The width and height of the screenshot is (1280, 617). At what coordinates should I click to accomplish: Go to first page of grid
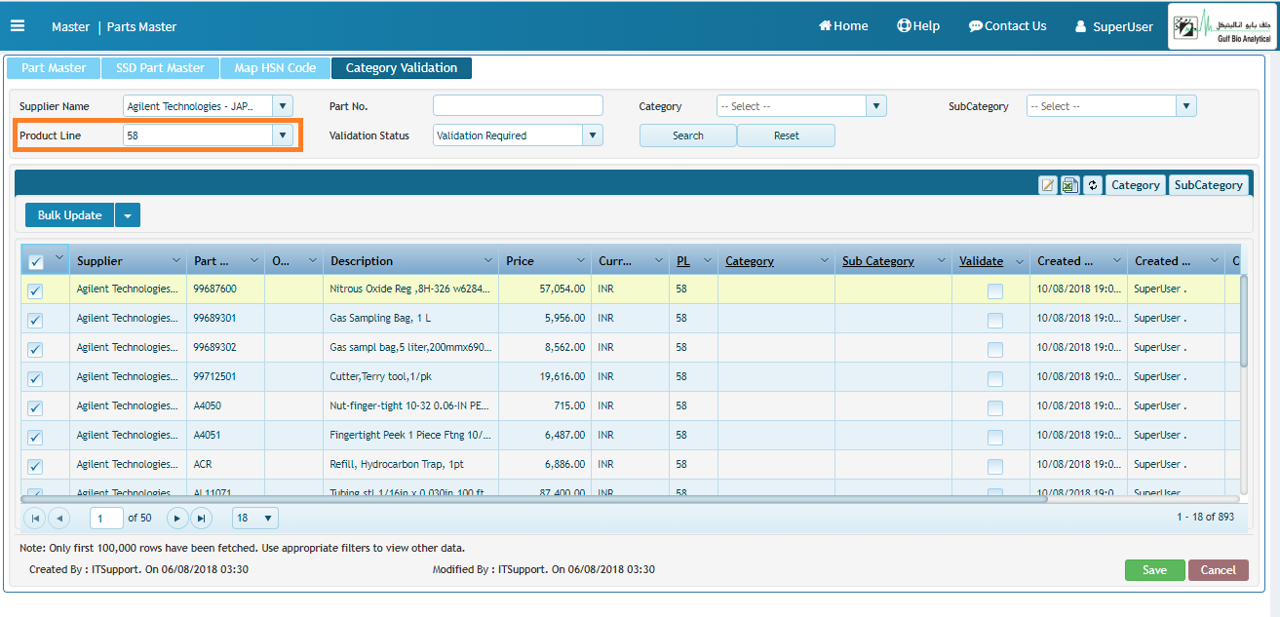click(35, 518)
